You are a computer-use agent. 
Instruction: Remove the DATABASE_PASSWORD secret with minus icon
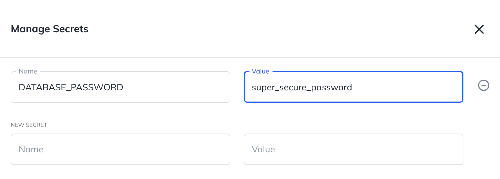click(483, 85)
